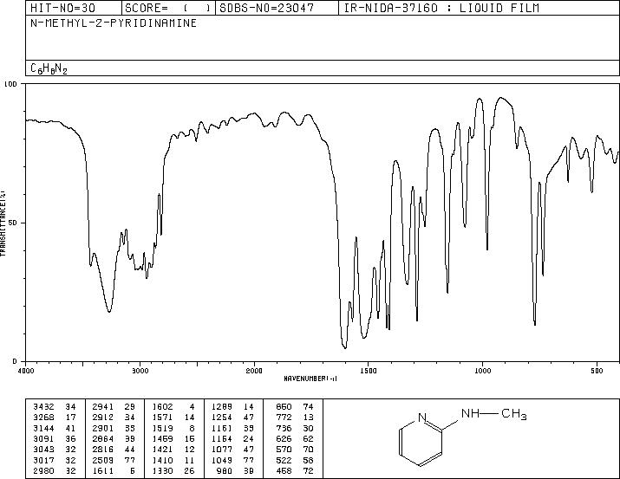Select peak row 2980 in the table

click(x=55, y=470)
